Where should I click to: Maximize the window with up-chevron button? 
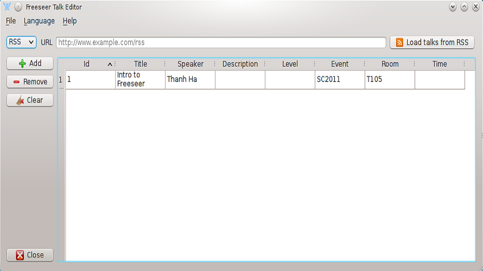click(464, 7)
